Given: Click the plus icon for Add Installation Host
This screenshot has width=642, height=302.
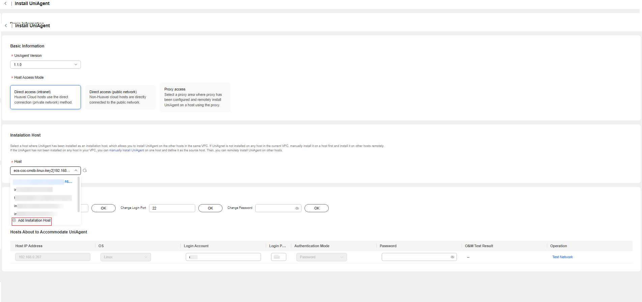Looking at the screenshot, I should click(x=14, y=220).
